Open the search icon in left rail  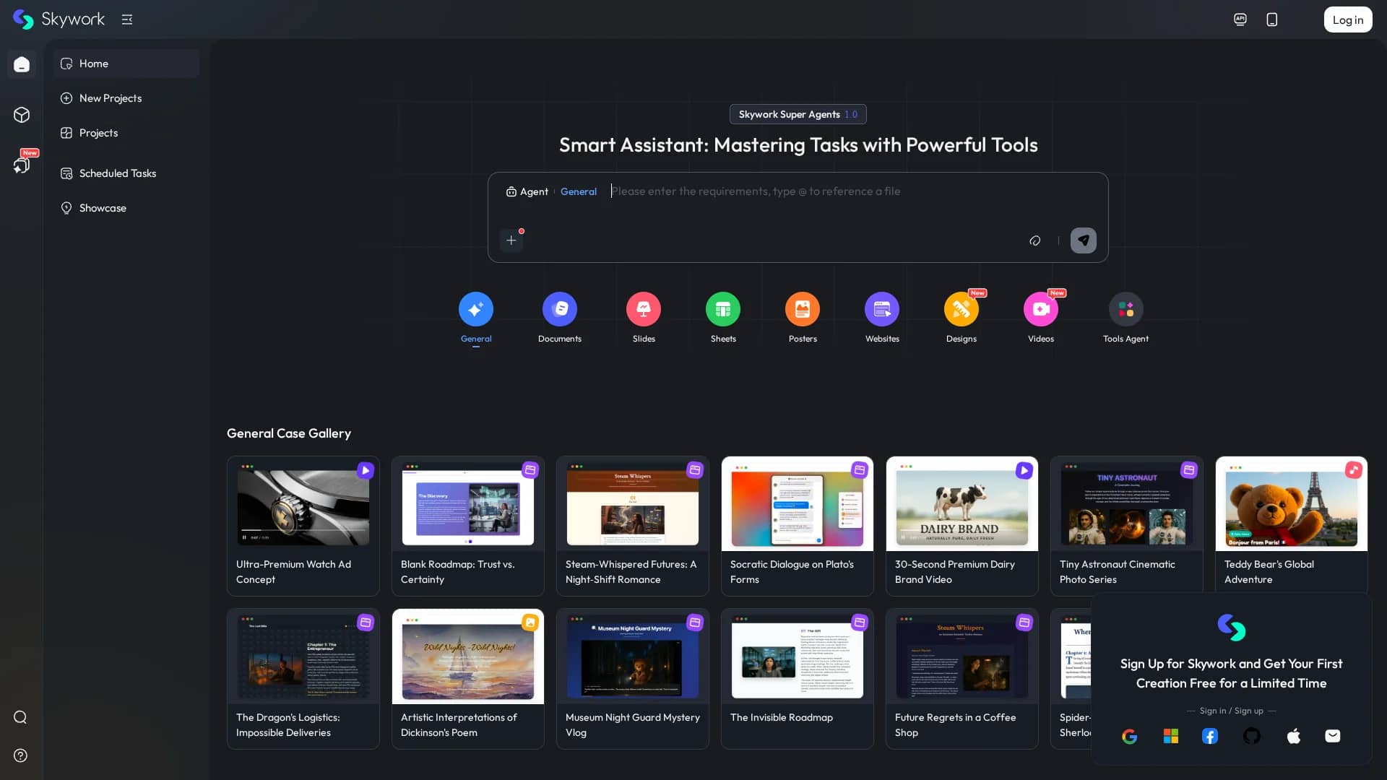(20, 717)
